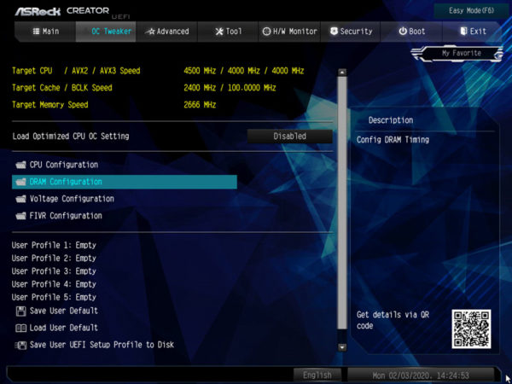The width and height of the screenshot is (512, 384).
Task: Click the FIVR Configuration folder icon
Action: [20, 216]
